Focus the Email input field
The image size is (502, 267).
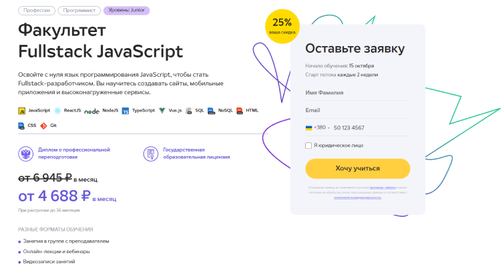pyautogui.click(x=358, y=110)
